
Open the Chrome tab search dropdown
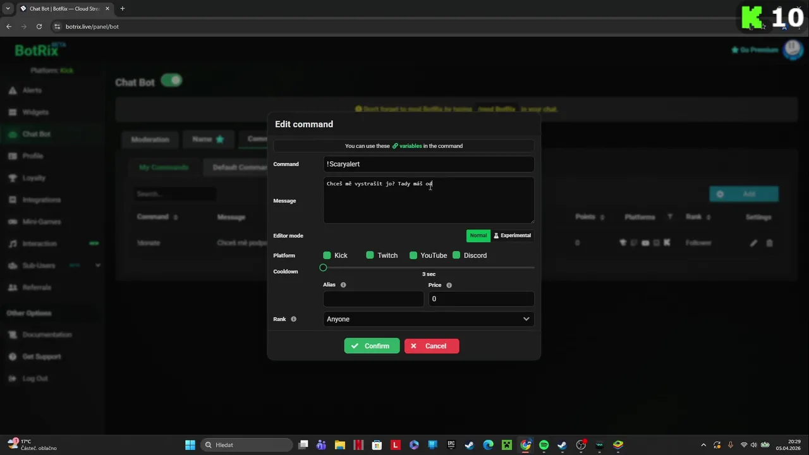tap(8, 9)
